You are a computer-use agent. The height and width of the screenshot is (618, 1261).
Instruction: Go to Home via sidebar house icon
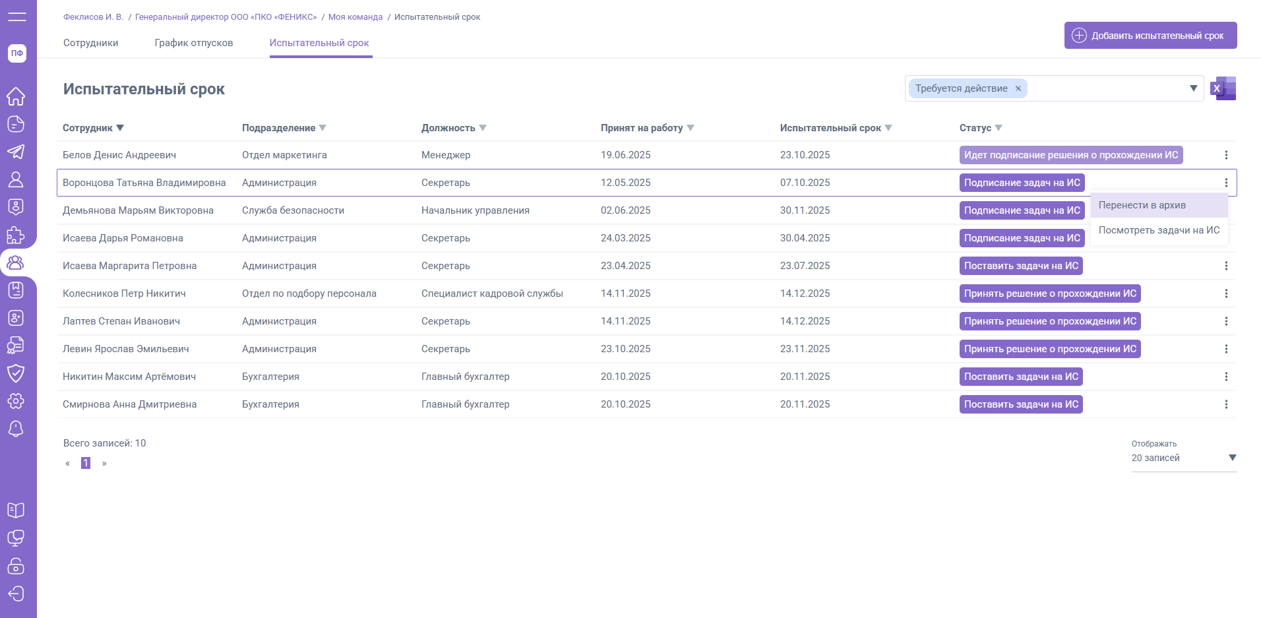point(16,96)
